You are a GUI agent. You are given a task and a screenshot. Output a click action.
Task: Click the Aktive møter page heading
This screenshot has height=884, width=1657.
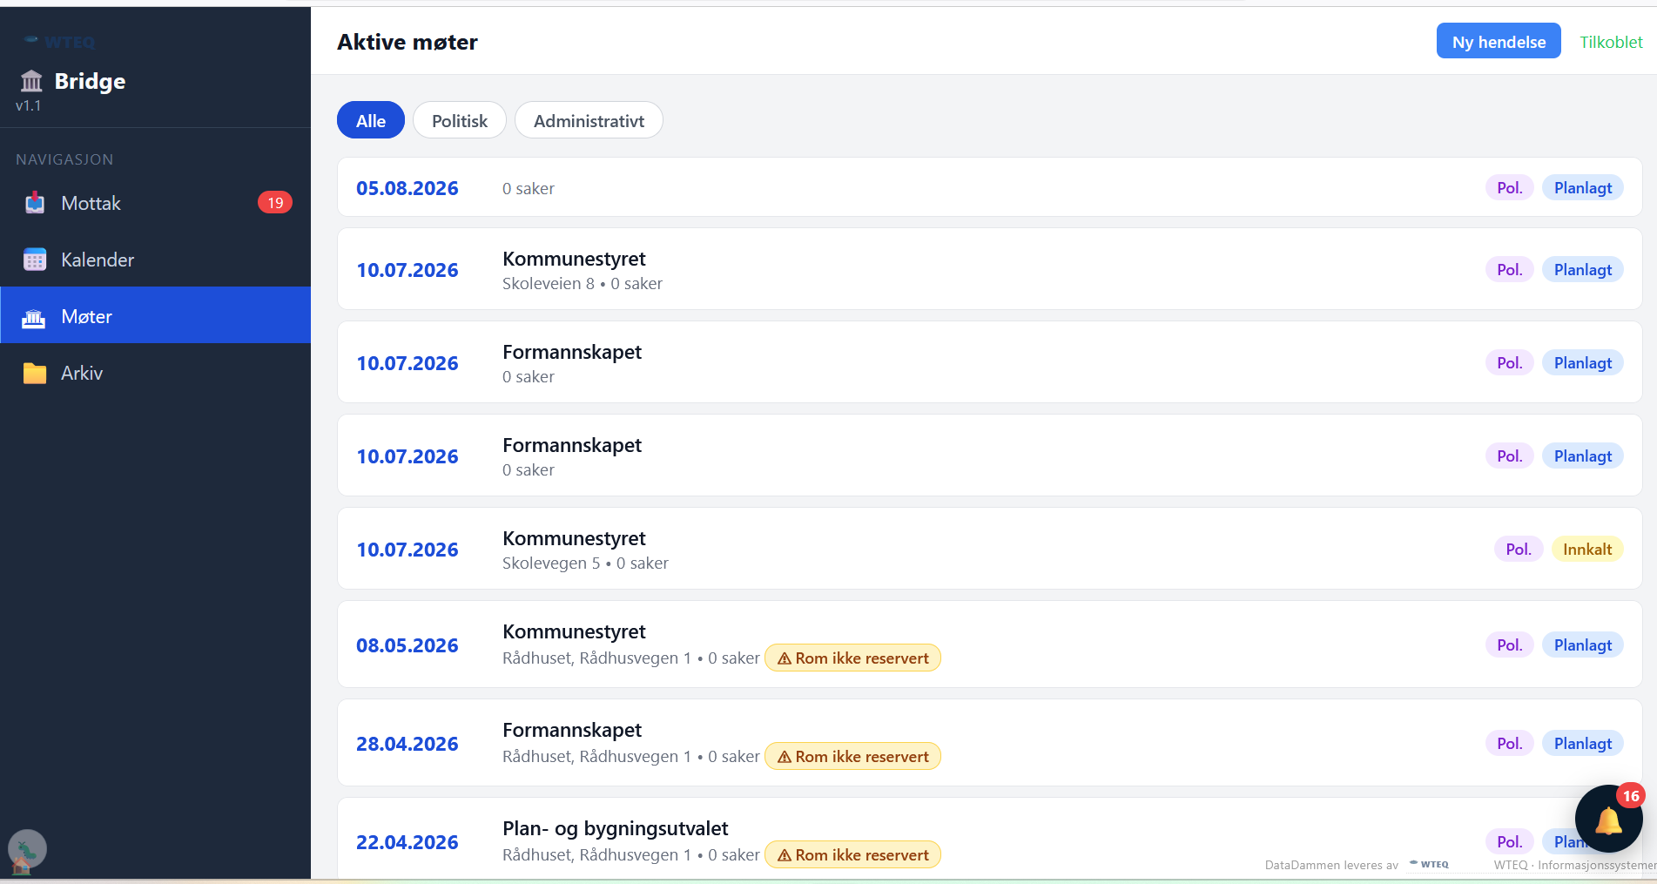coord(408,42)
